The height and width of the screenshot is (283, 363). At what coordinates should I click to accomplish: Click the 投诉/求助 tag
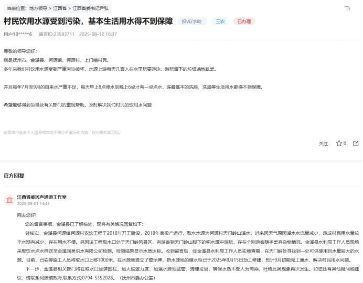pos(192,21)
